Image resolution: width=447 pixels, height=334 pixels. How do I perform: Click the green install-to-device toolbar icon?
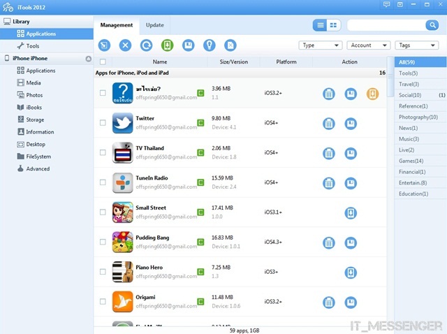point(168,45)
